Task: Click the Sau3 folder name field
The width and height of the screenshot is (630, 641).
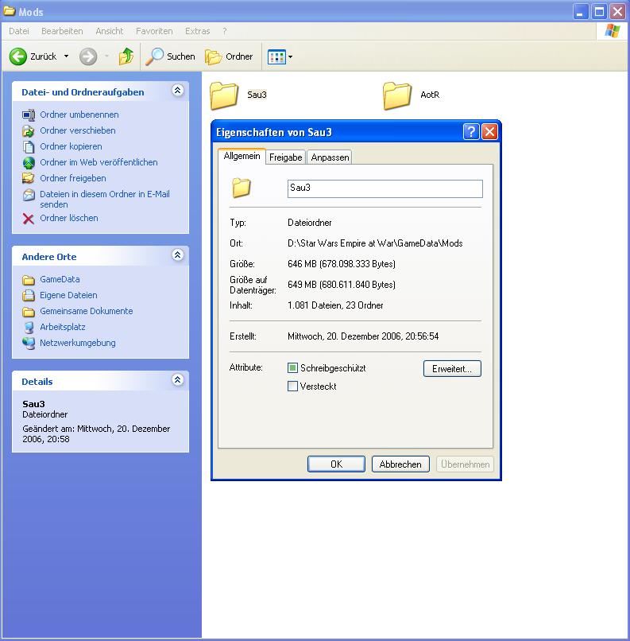Action: click(x=385, y=188)
